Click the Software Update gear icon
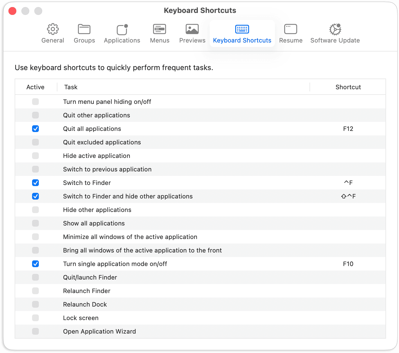The image size is (399, 353). 335,29
